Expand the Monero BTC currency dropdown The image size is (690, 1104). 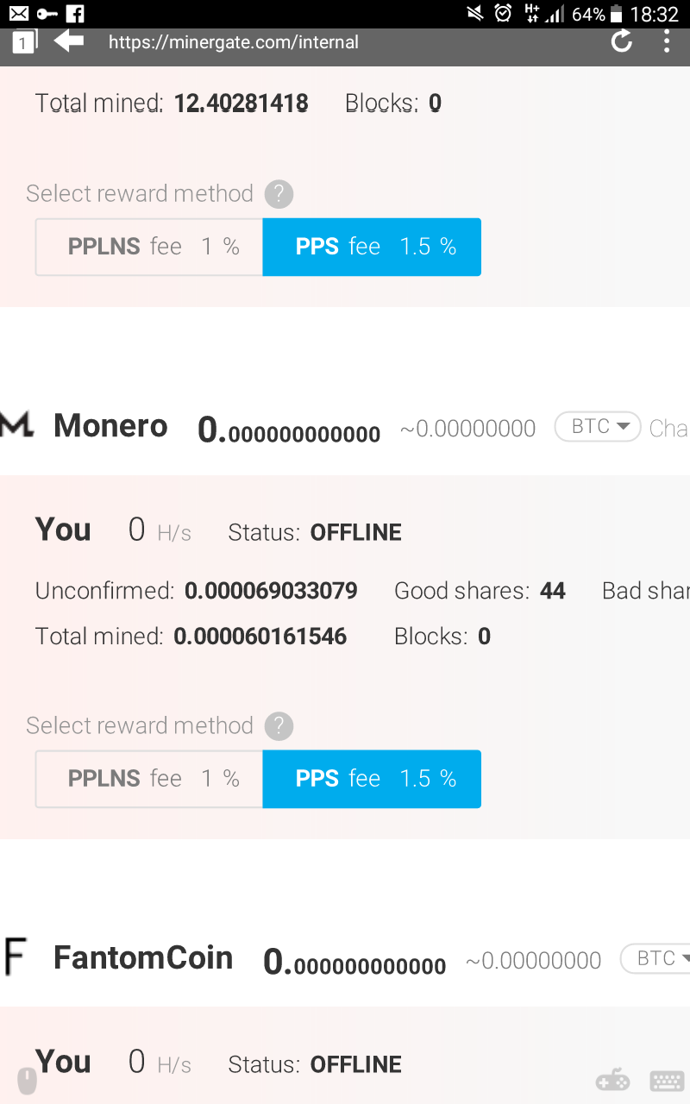(598, 426)
